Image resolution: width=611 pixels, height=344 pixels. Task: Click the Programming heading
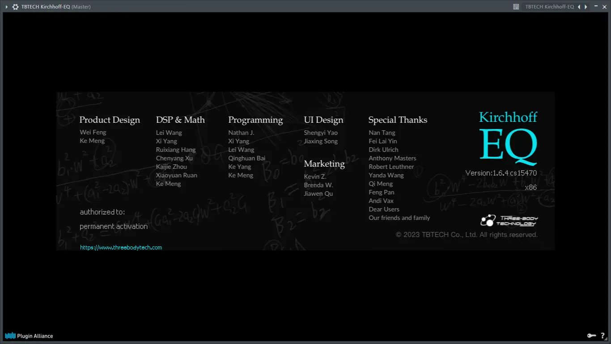tap(255, 120)
